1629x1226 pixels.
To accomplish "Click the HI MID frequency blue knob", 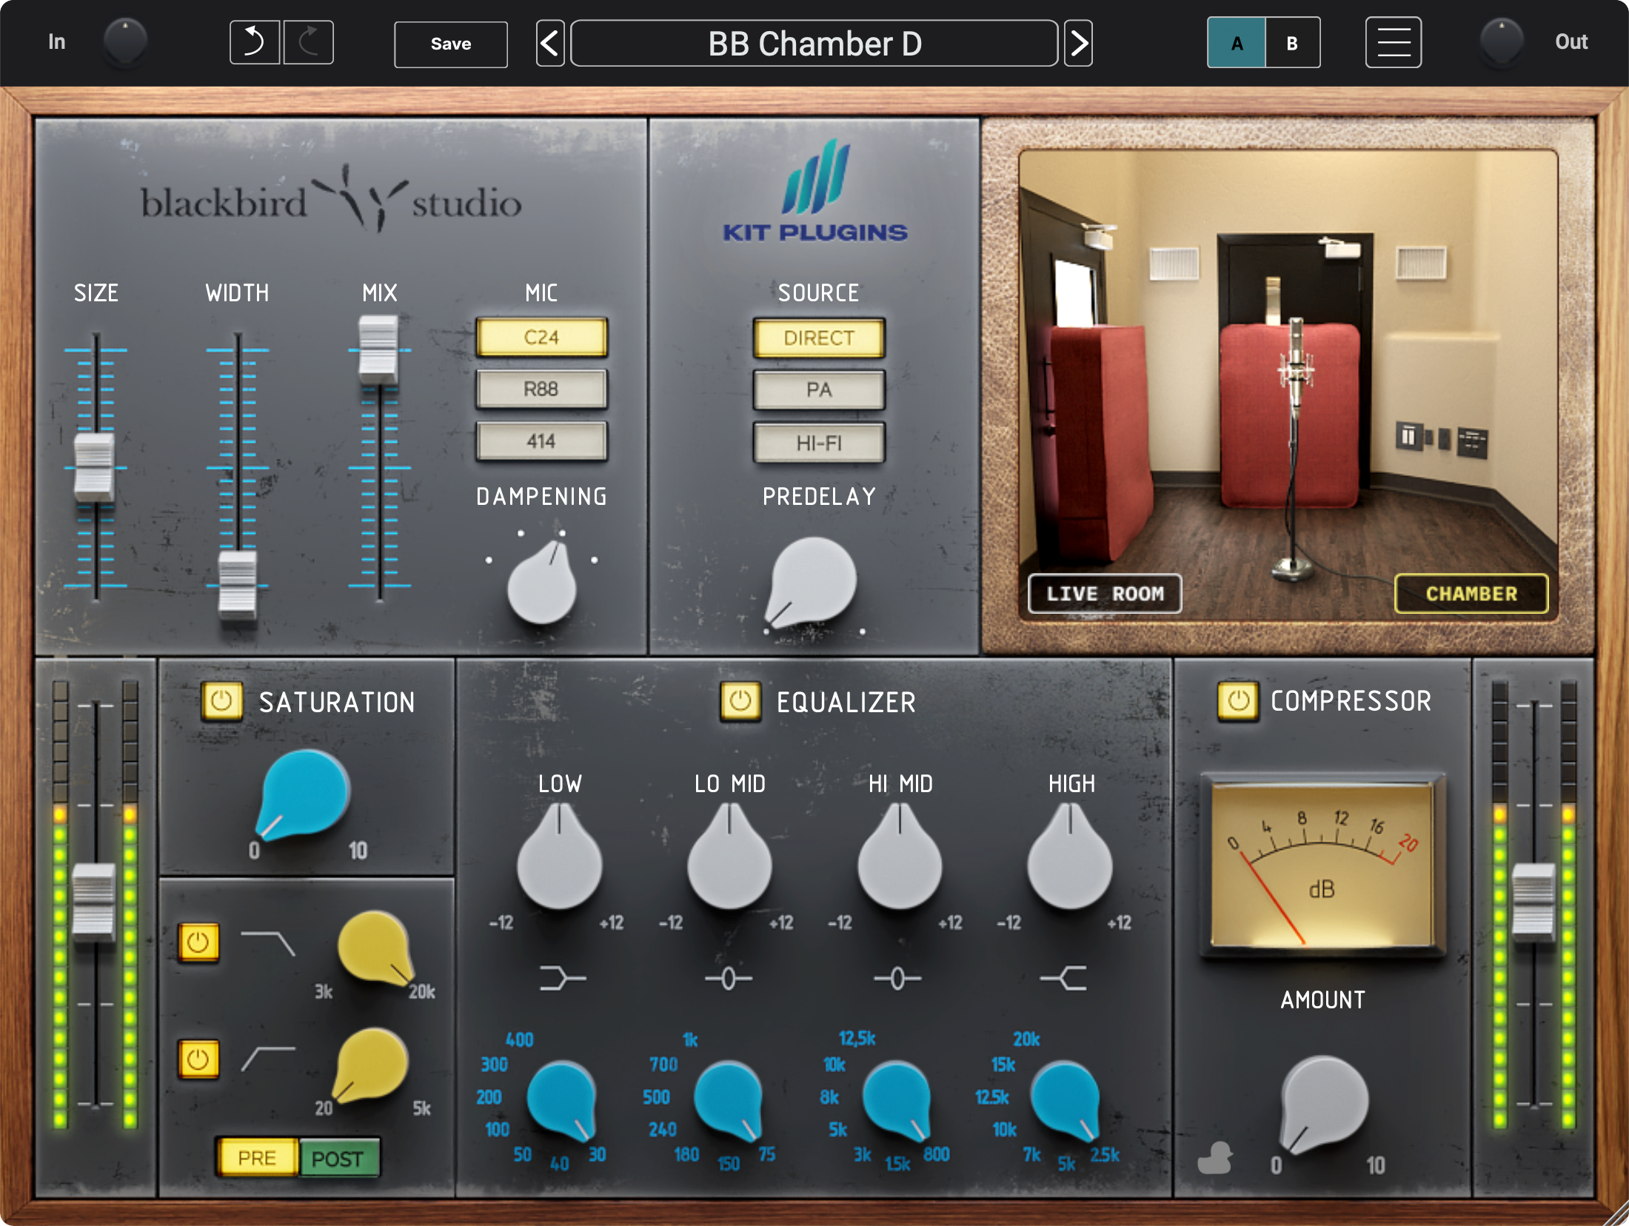I will (897, 1100).
